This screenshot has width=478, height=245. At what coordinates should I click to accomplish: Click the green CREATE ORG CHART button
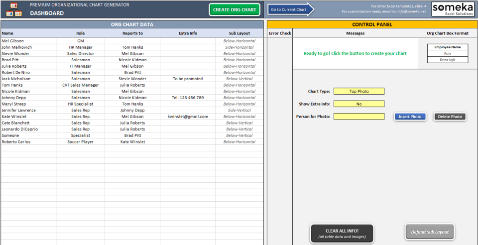235,9
